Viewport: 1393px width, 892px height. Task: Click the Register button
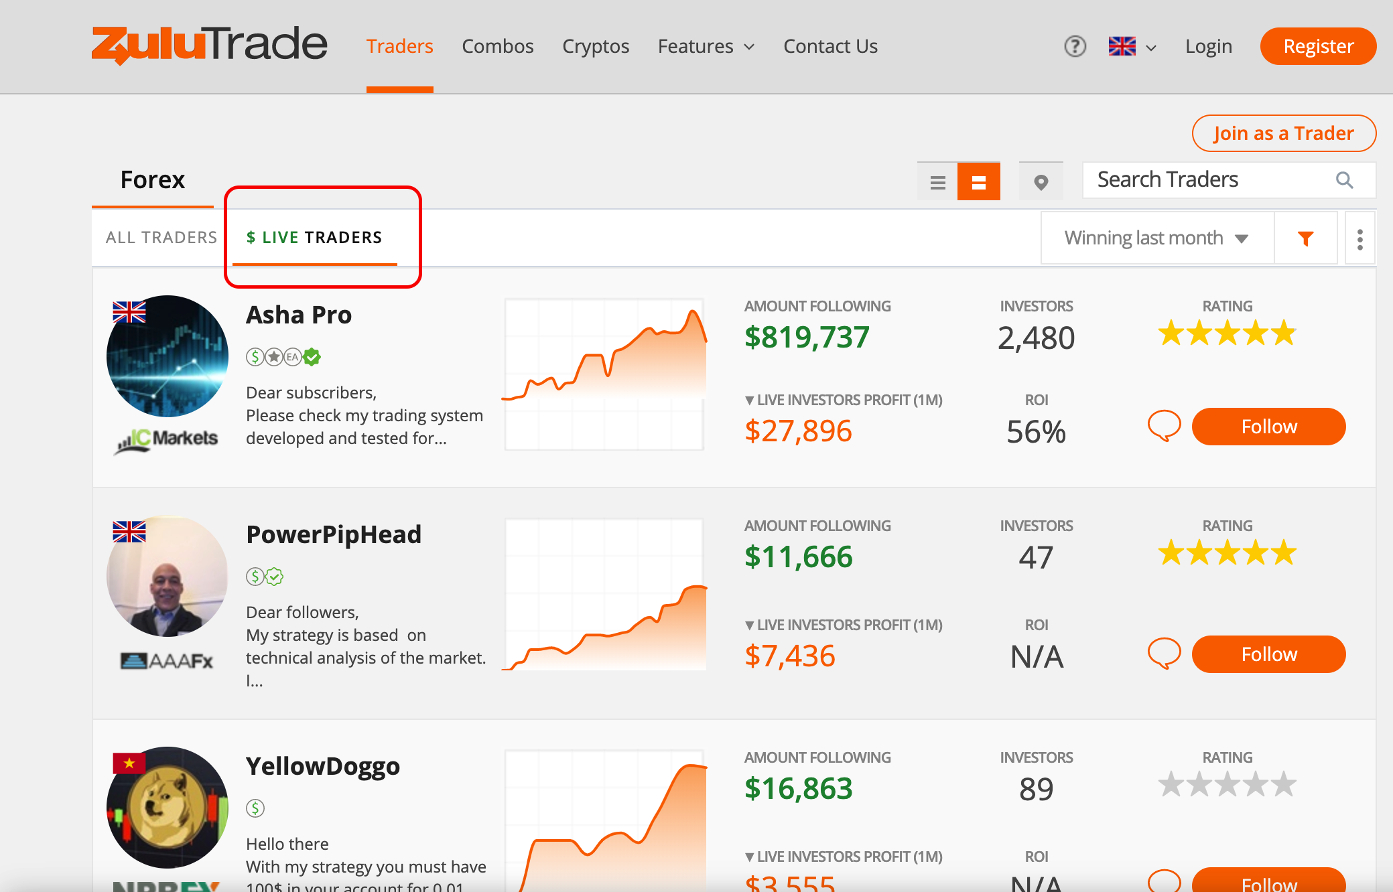click(x=1318, y=46)
